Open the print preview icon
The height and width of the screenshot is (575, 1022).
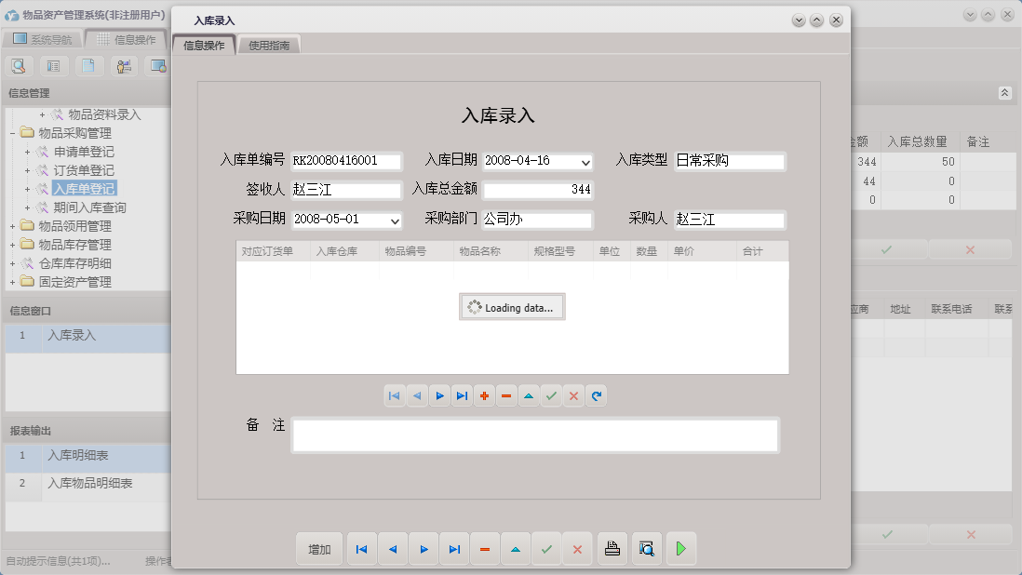(646, 548)
